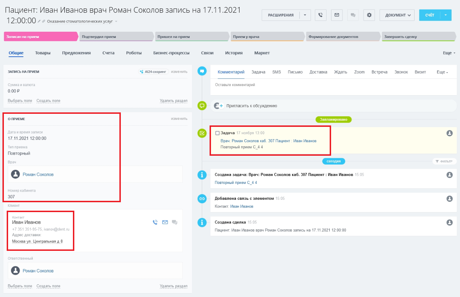Click the chat bubbles icon in top toolbar
Viewport: 460px width, 297px height.
[x=353, y=15]
